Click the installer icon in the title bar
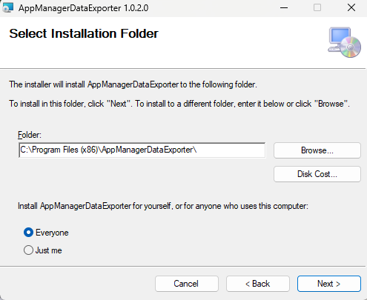Viewport: 367px width, 300px height. tap(7, 8)
